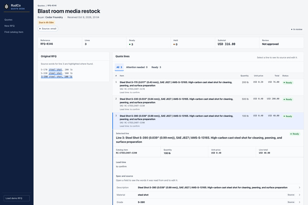
Task: Click the Not approved review value
Action: pyautogui.click(x=270, y=44)
